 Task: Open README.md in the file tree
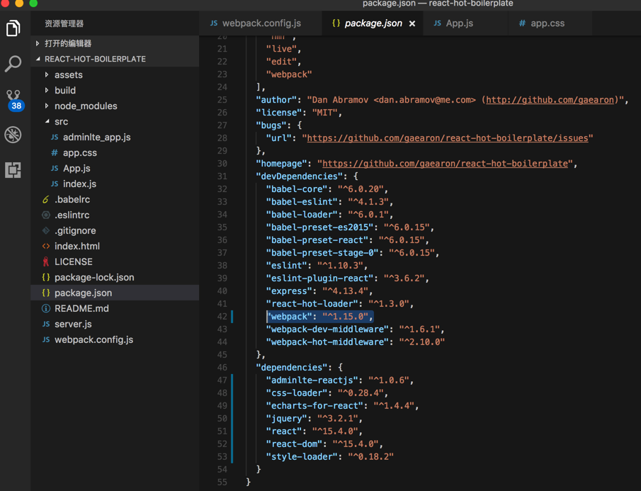[81, 308]
